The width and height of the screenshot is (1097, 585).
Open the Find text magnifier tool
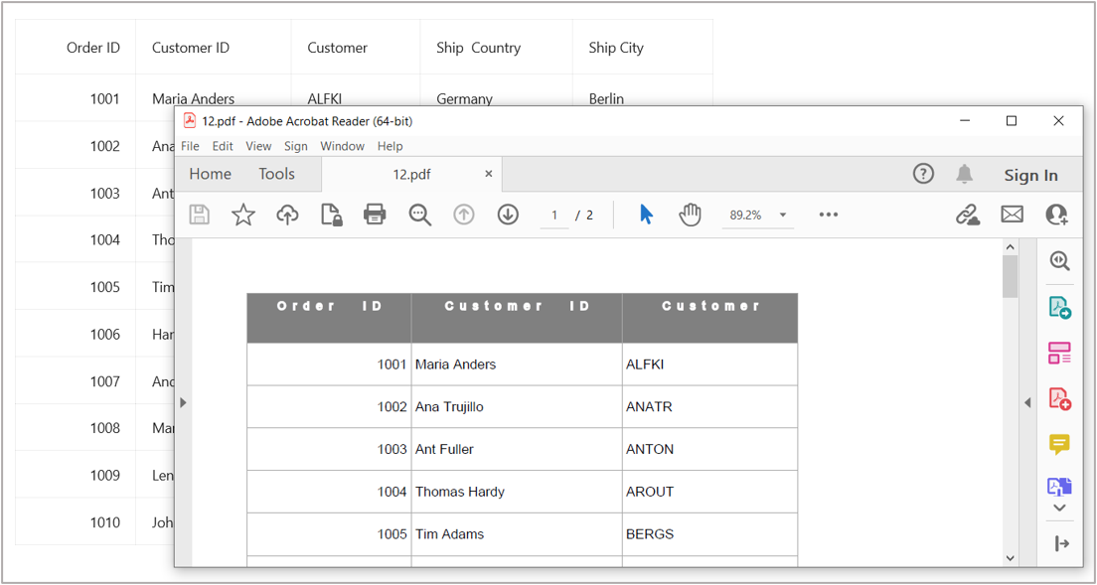click(419, 215)
